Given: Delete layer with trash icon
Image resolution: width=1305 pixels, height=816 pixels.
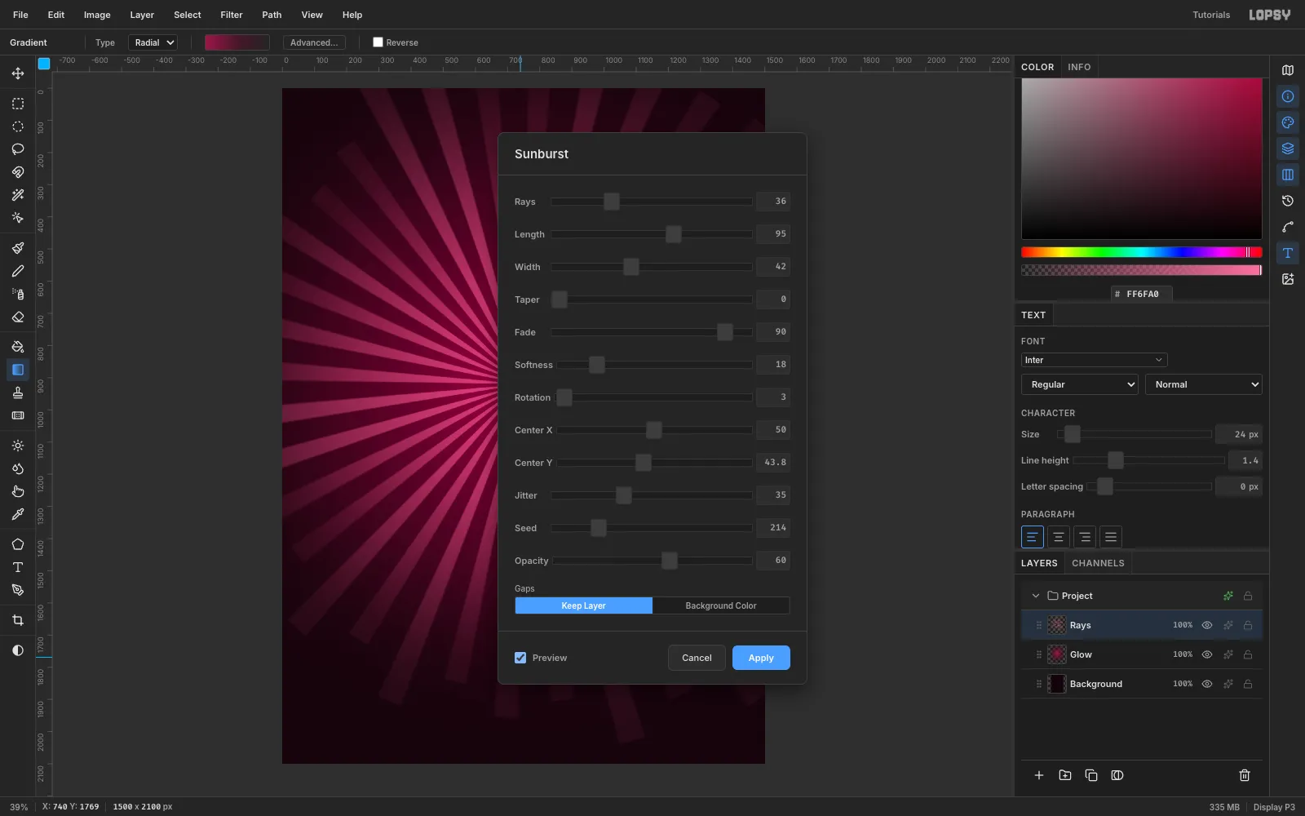Looking at the screenshot, I should [1245, 775].
